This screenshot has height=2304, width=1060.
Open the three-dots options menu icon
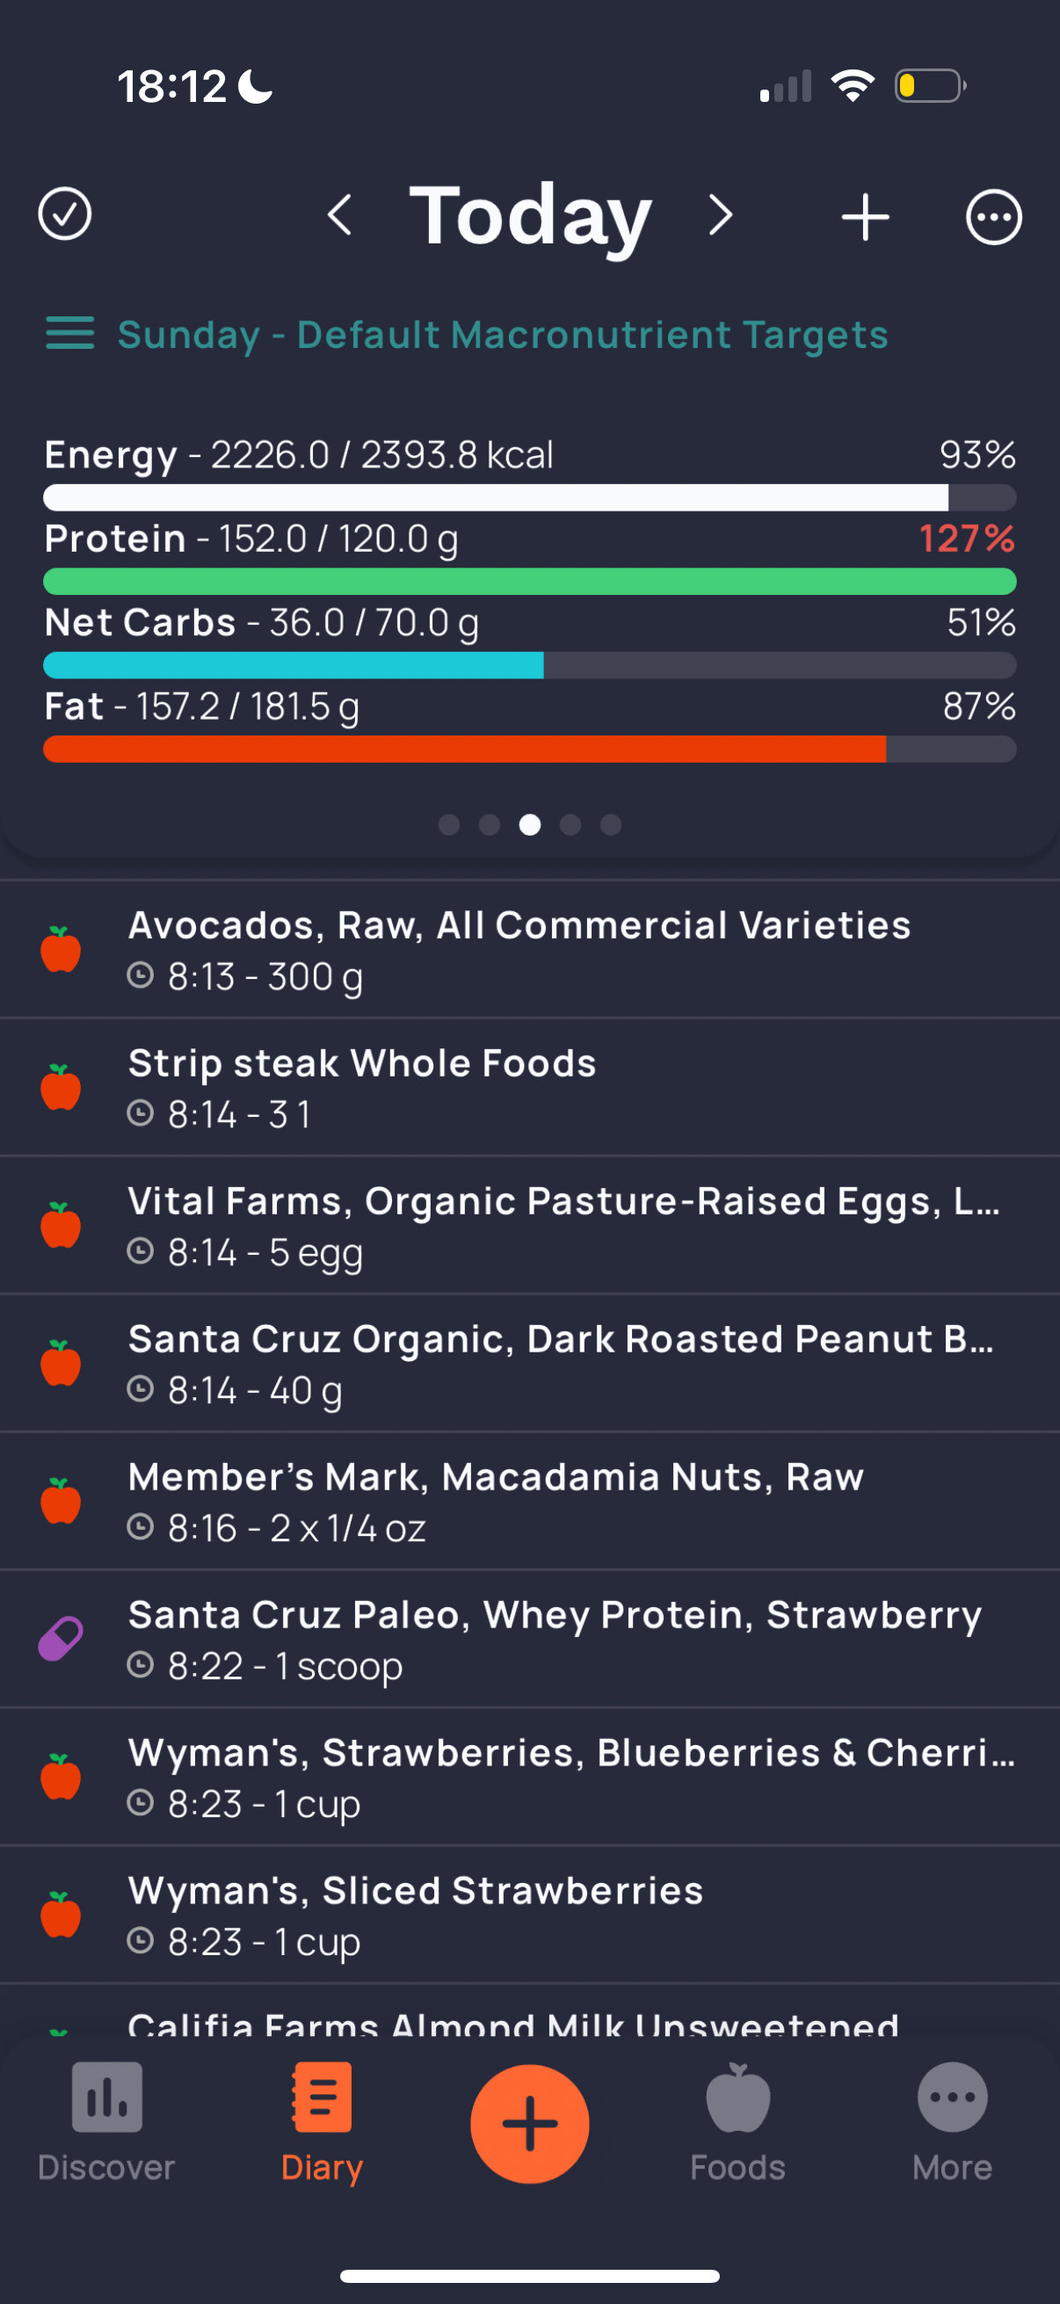994,216
